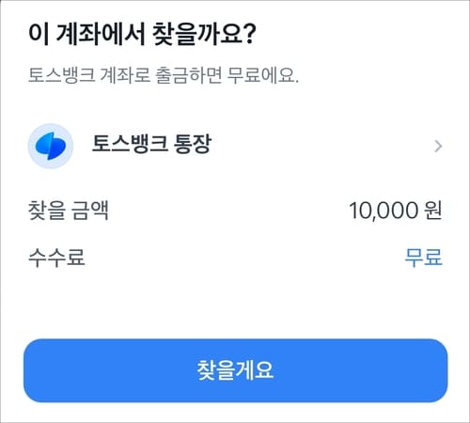This screenshot has height=423, width=470.
Task: Click the heading 이 계좌에서 찾을까요?
Action: pos(142,33)
